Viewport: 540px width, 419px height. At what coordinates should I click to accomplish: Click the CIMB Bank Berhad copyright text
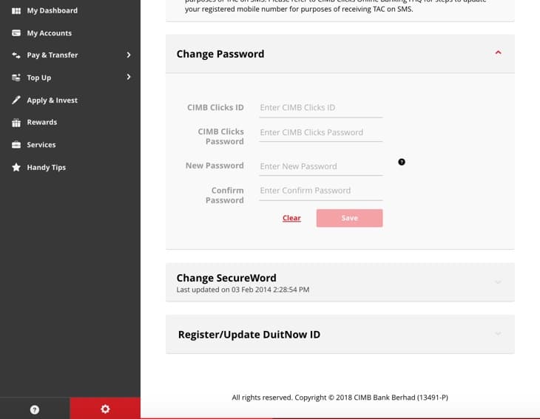tap(340, 398)
